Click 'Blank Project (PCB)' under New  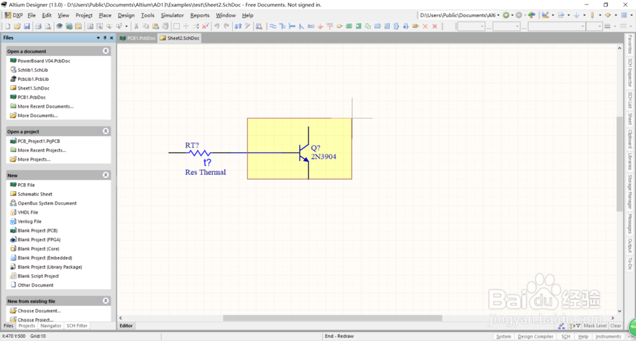tap(38, 230)
